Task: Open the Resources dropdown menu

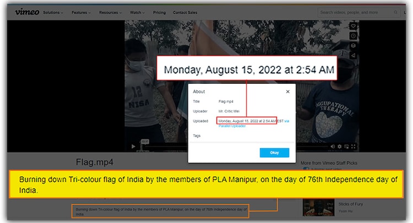Action: pos(110,12)
